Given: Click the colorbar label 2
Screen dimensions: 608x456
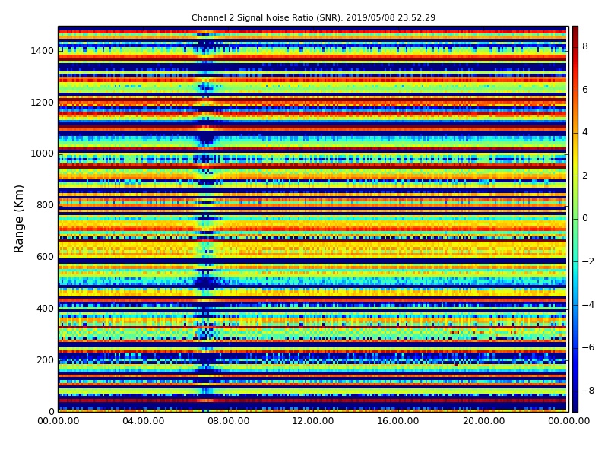Looking at the screenshot, I should click(x=585, y=176).
